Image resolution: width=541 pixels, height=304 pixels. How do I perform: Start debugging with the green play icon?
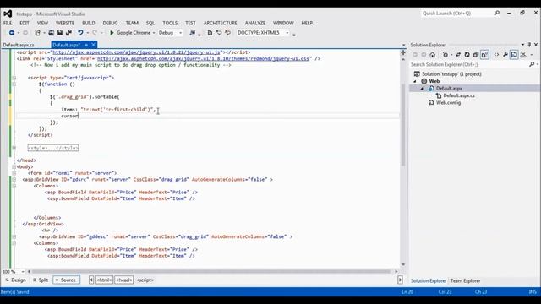(112, 33)
